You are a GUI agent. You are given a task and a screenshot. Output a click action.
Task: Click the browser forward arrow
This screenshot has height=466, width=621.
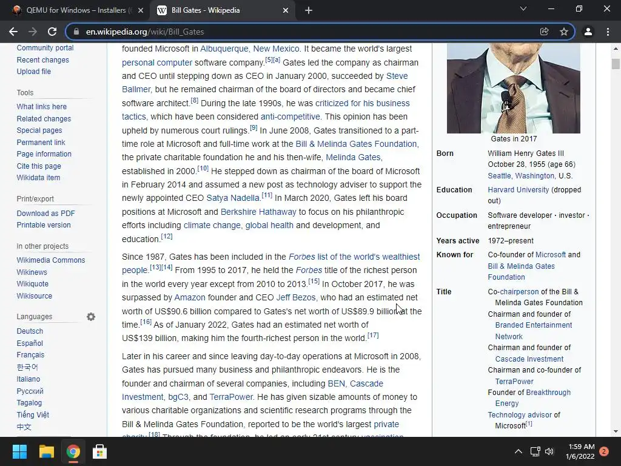click(33, 32)
